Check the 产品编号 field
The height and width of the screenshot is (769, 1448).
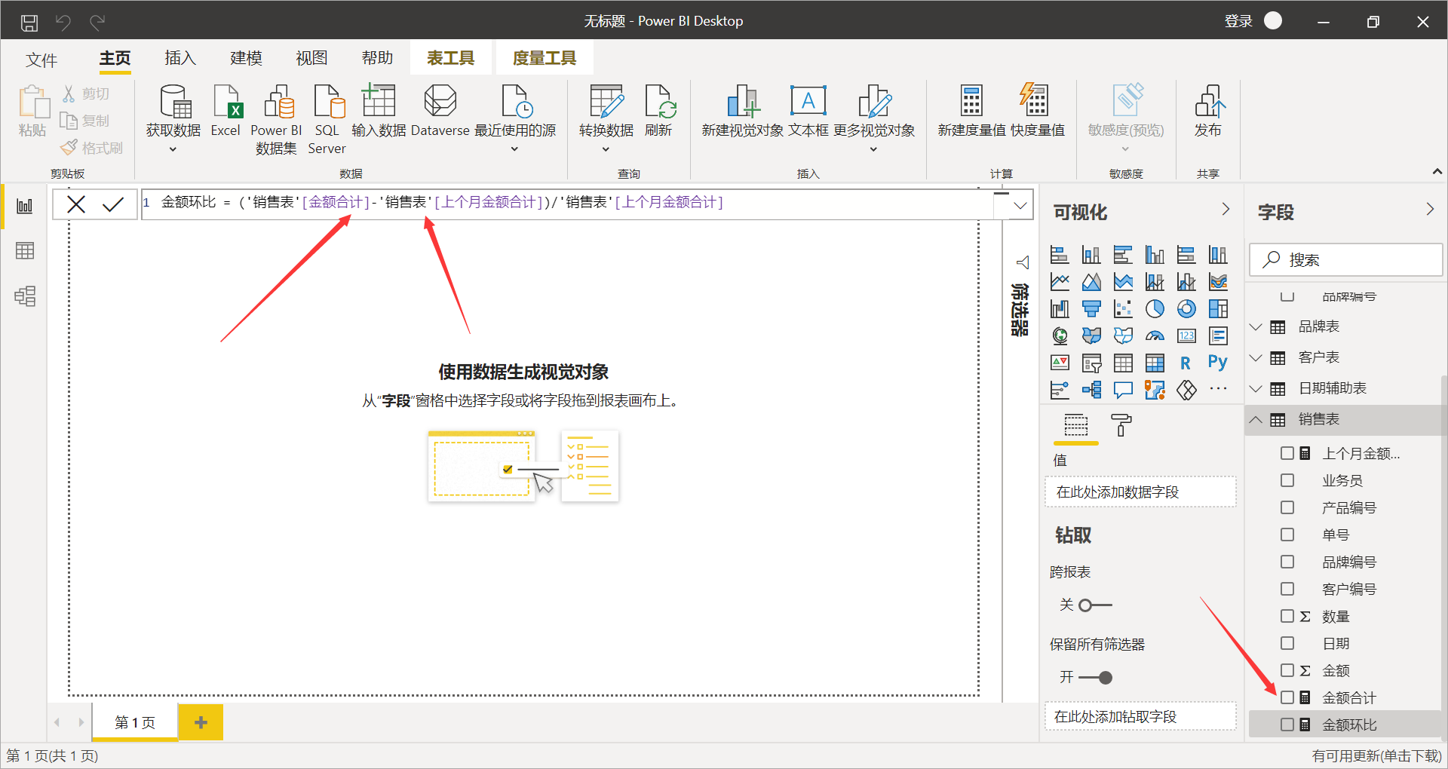(1287, 507)
